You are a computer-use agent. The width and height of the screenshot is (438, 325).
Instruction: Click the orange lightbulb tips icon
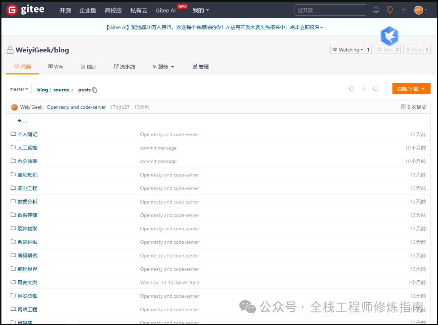click(390, 10)
